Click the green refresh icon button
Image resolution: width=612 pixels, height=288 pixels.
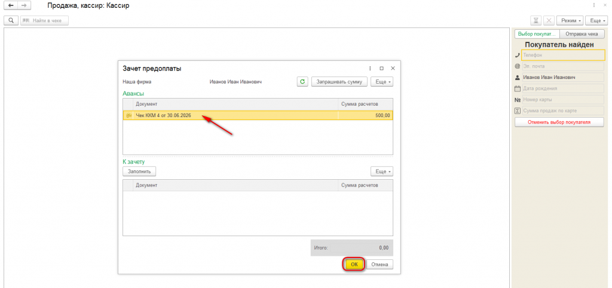(302, 82)
